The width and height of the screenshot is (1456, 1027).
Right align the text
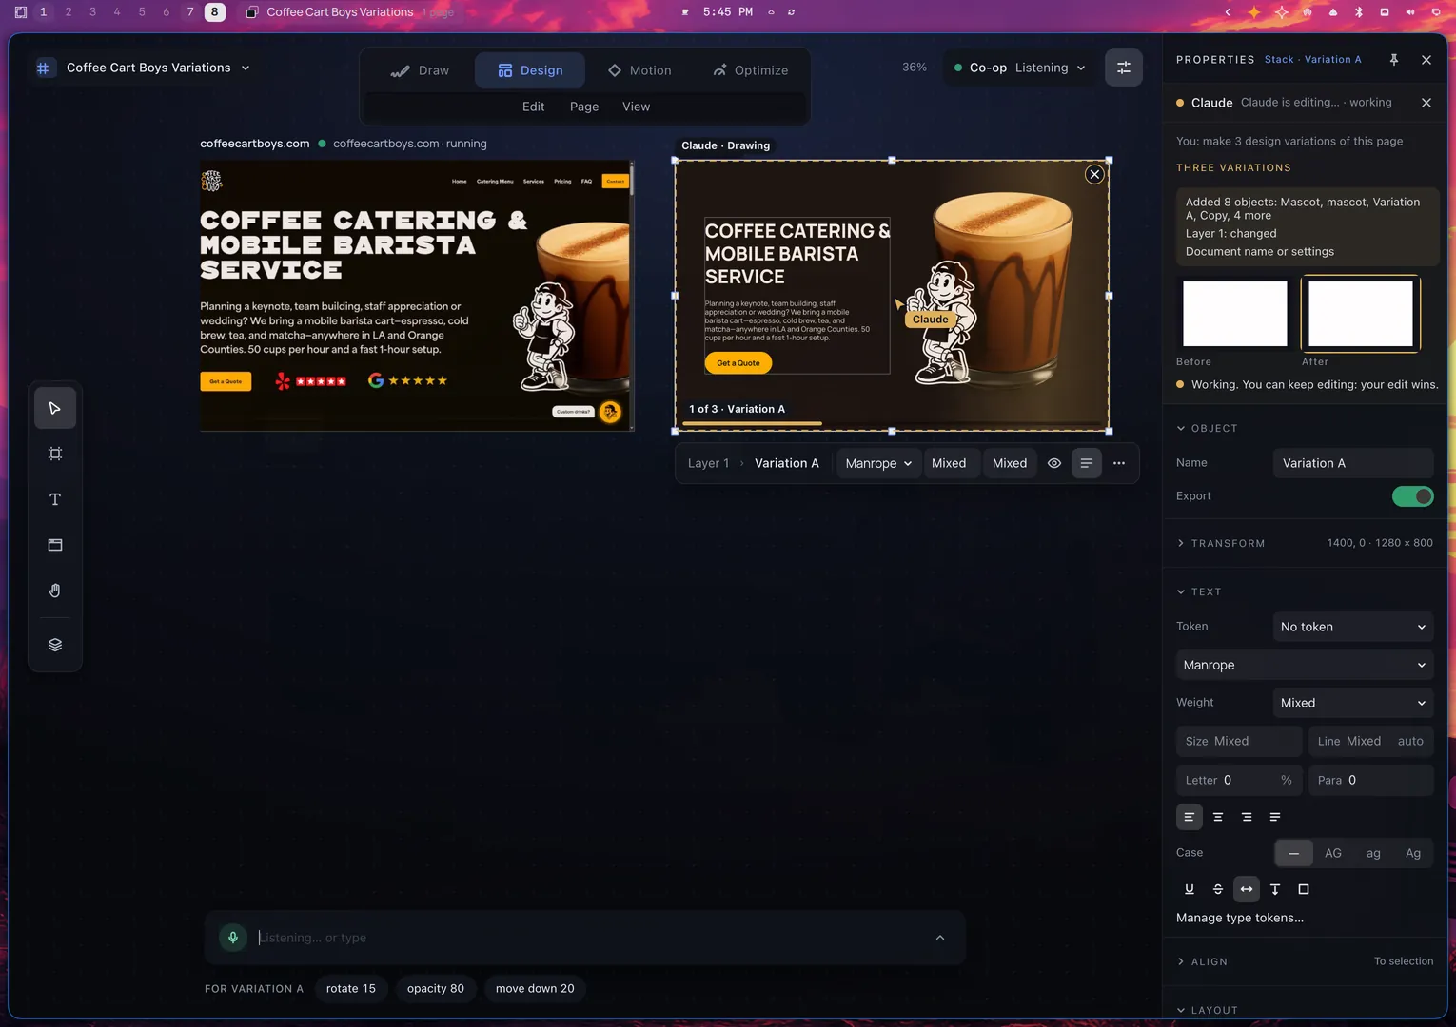click(1247, 817)
